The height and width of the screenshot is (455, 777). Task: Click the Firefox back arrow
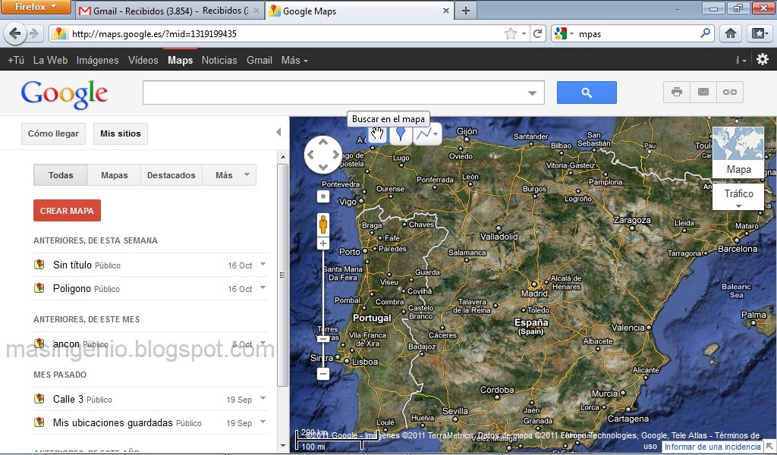(x=15, y=33)
